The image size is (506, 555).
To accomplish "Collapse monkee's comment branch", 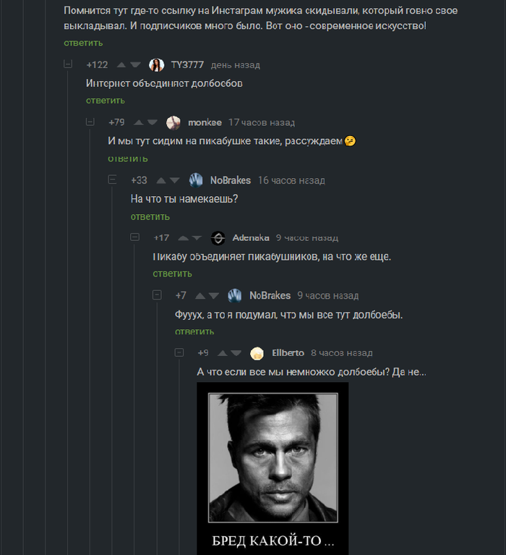I will pyautogui.click(x=90, y=122).
